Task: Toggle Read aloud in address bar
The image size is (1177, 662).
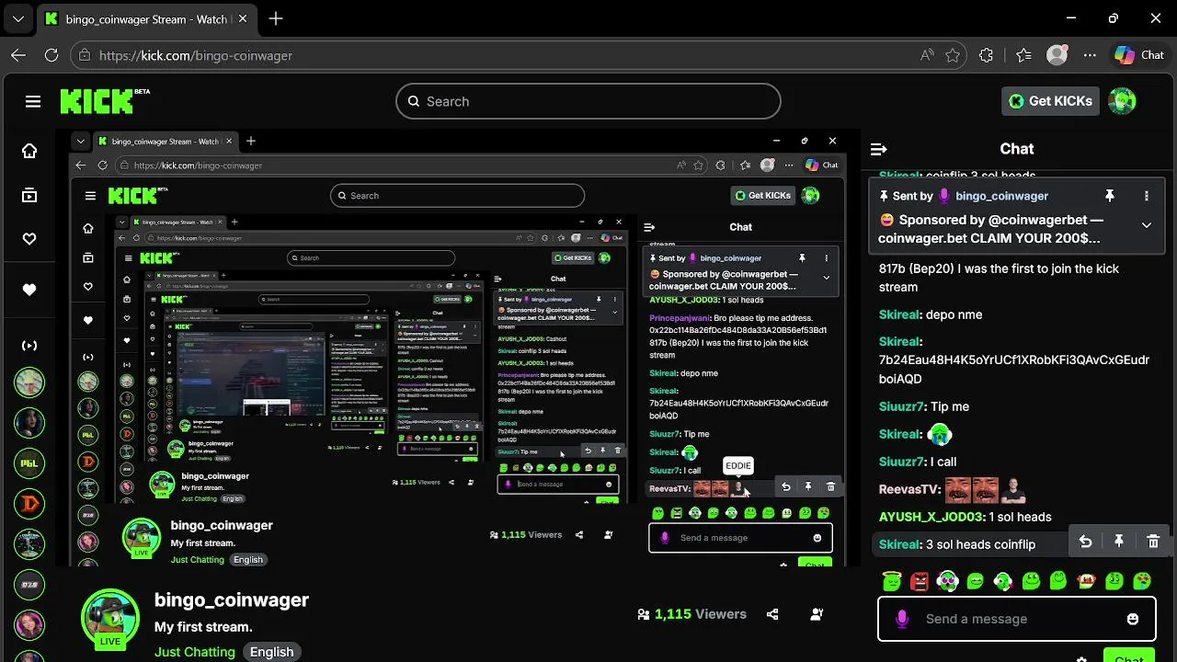Action: click(x=927, y=55)
